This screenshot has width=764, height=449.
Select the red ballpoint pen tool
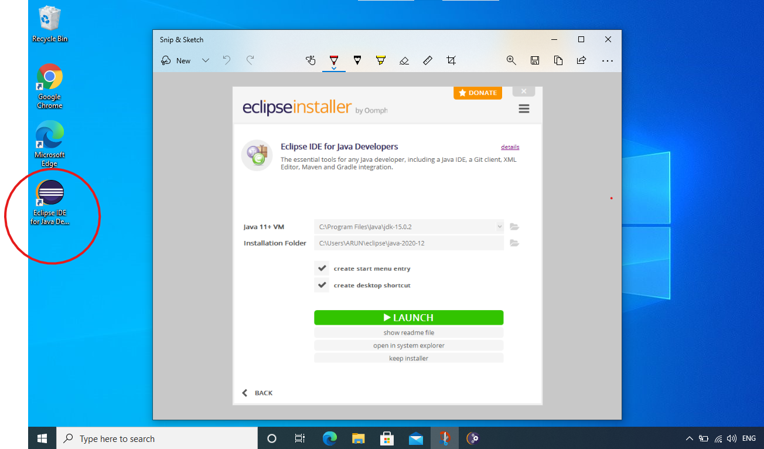[x=333, y=59]
